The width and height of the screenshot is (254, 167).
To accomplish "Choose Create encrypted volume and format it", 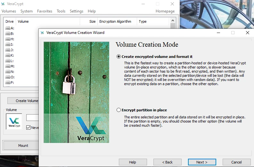I will pos(119,57).
